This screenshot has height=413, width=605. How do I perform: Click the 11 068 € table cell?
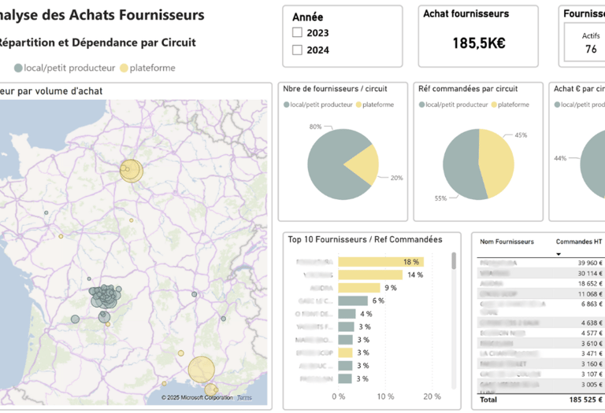[x=590, y=294]
